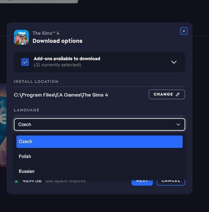The height and width of the screenshot is (212, 209).
Task: Click the '(31 currently selected)' text
Action: click(58, 65)
